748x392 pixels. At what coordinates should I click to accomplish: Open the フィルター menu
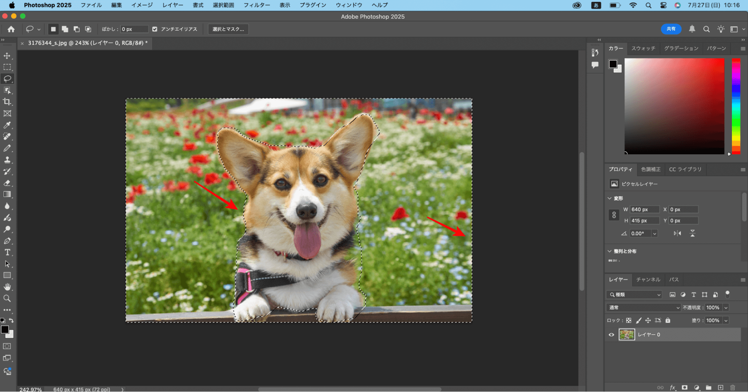point(257,5)
